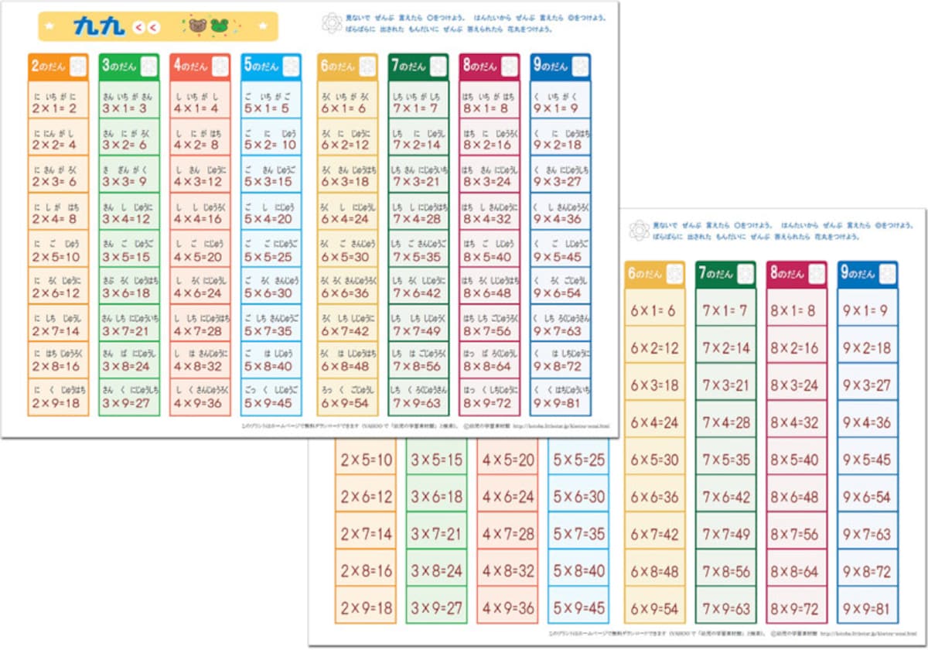Click the red くく reading circles beside the title
The width and height of the screenshot is (928, 650).
coord(146,27)
